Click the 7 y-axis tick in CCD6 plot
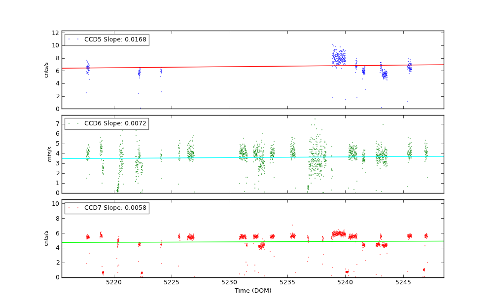Image resolution: width=493 pixels, height=308 pixels. [x=58, y=123]
